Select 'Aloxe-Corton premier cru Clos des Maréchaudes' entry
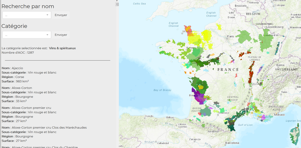The width and height of the screenshot is (301, 148). tap(44, 127)
